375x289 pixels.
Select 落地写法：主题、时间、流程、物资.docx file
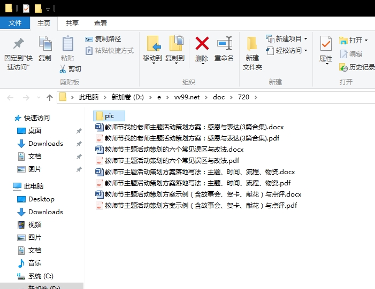tap(195, 172)
